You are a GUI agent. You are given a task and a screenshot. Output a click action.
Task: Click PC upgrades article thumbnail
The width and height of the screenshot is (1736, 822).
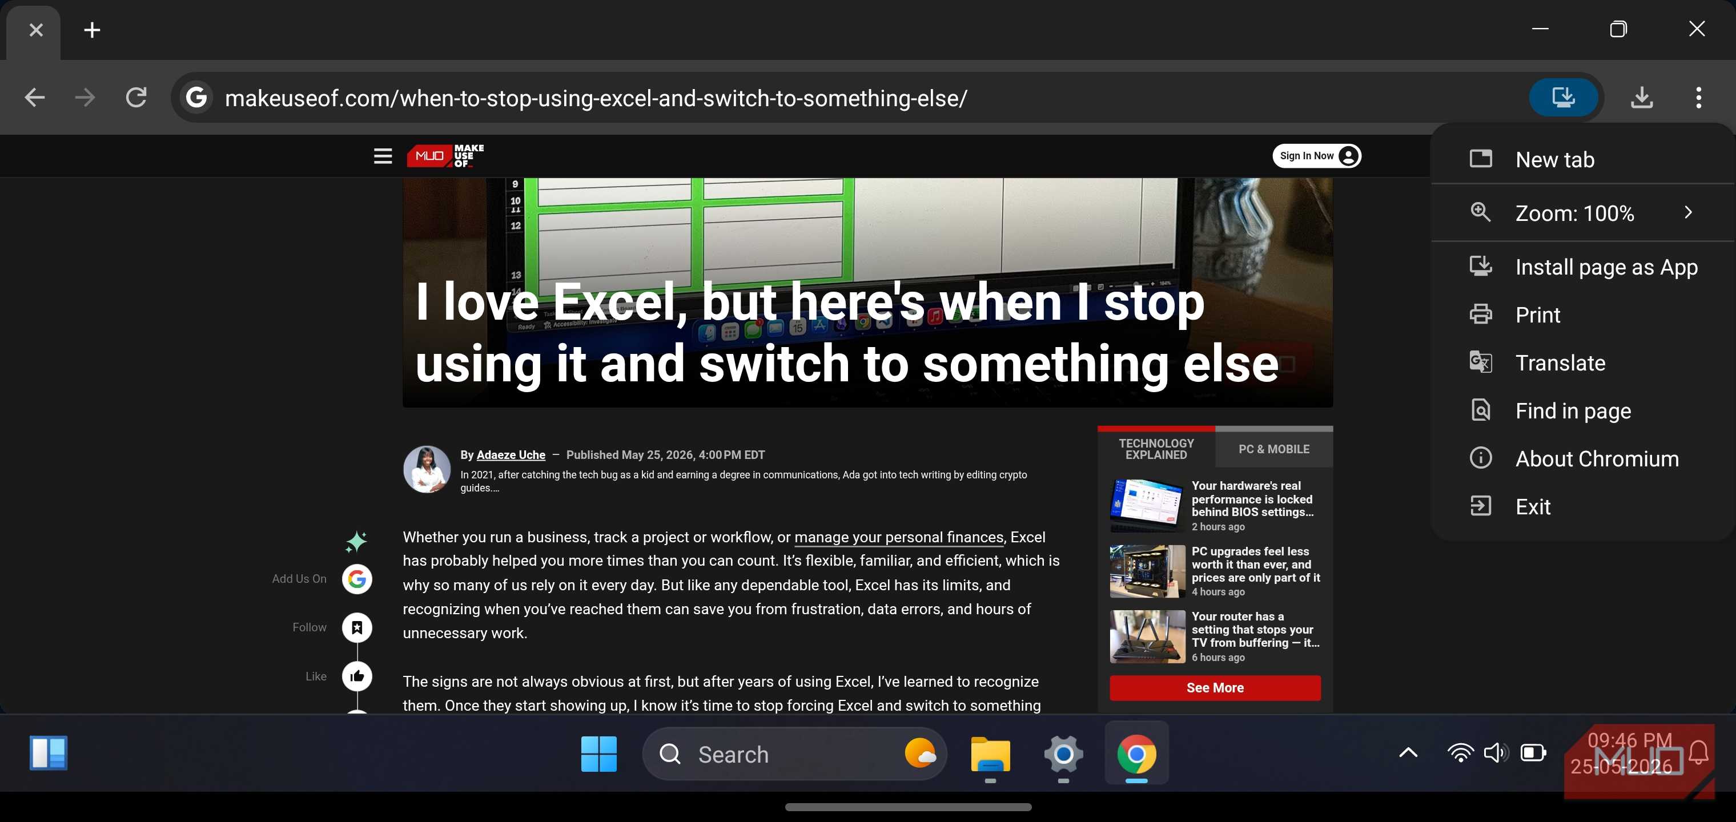point(1147,571)
